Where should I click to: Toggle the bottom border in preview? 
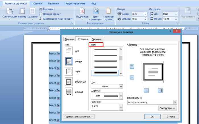(x=132, y=77)
